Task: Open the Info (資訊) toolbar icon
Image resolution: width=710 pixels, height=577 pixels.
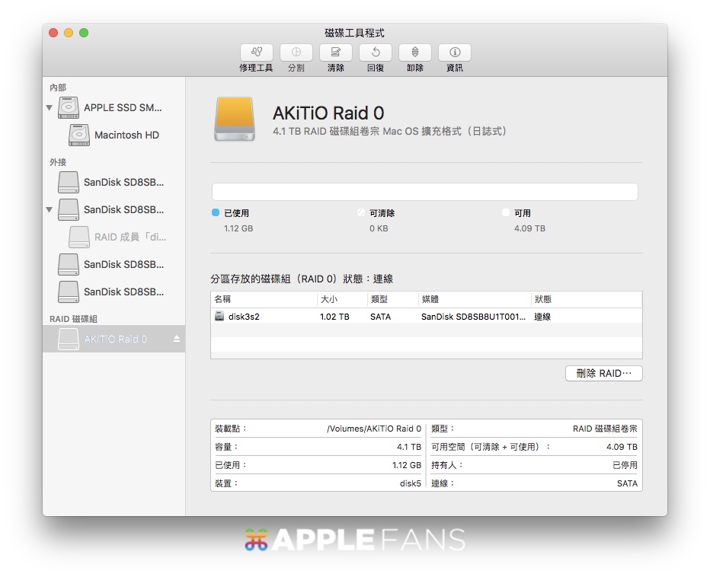Action: coord(455,53)
